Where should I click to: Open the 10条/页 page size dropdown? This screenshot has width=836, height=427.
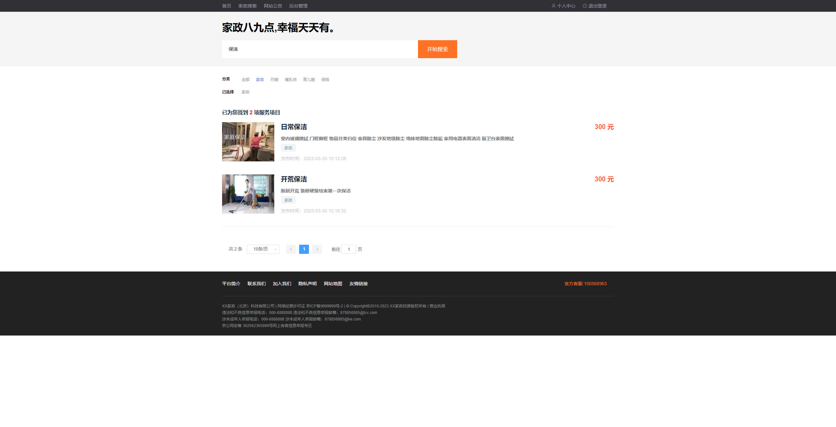[263, 249]
